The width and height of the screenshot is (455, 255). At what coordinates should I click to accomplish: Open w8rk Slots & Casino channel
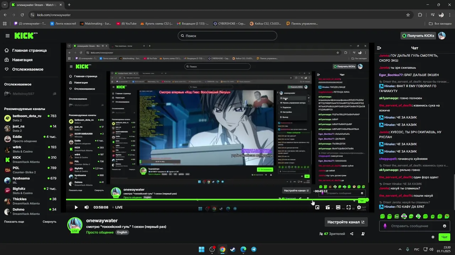[30, 149]
